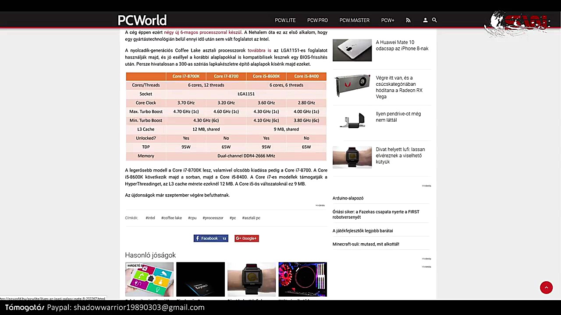Click the Core Clock row label

pyautogui.click(x=146, y=103)
